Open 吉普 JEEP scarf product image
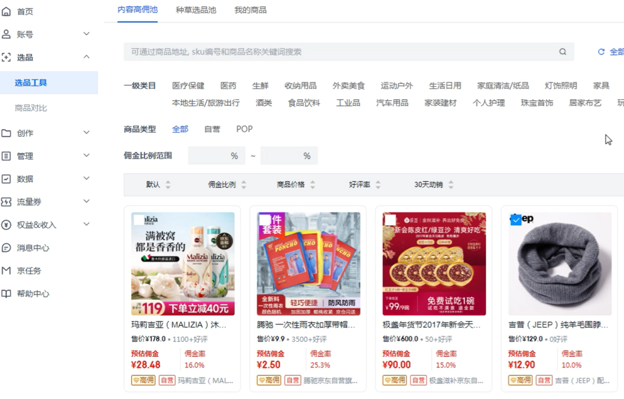The image size is (624, 399). 560,264
